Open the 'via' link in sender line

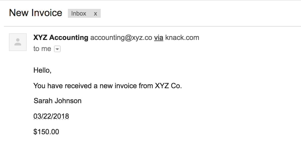[159, 38]
